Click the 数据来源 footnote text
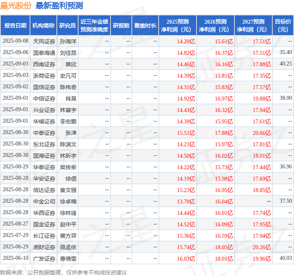 point(64,272)
